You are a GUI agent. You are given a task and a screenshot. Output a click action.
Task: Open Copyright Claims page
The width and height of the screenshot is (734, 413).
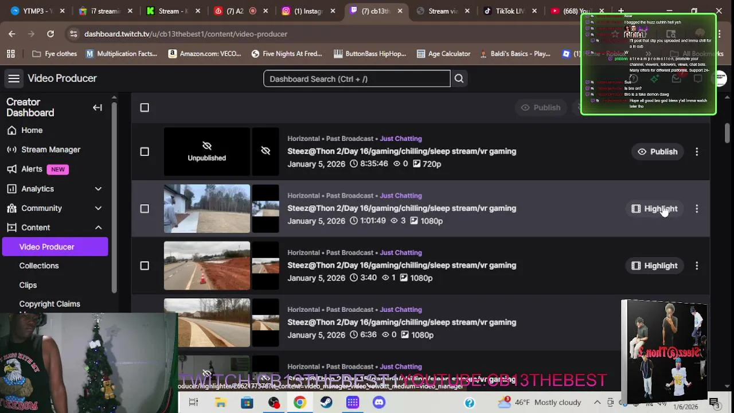coord(49,304)
